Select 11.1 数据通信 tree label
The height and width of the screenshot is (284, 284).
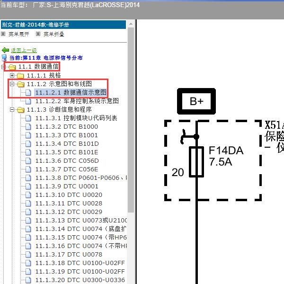pos(38,66)
